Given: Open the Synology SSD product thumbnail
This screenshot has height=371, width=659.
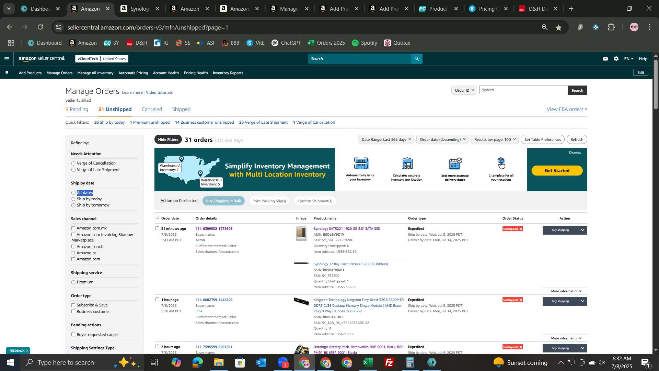Looking at the screenshot, I should pyautogui.click(x=301, y=234).
